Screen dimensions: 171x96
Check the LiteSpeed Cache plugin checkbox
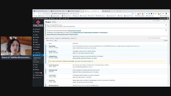tap(47, 56)
